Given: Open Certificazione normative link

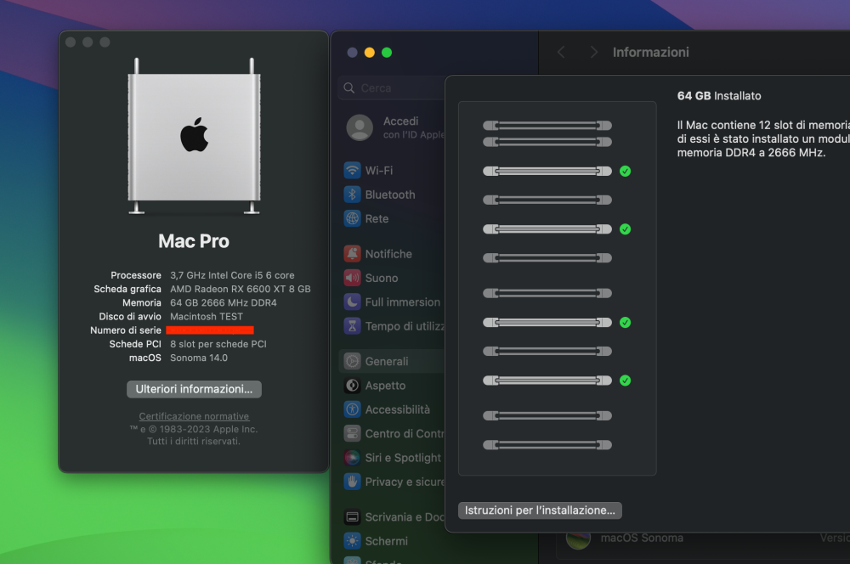Looking at the screenshot, I should point(194,416).
